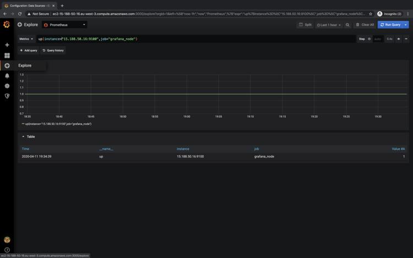
Task: Open the Dashboards grid icon
Action: tap(7, 56)
